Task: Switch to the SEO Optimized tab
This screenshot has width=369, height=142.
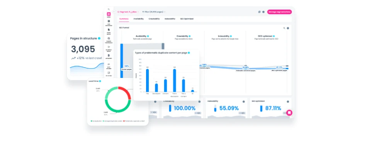Action: tap(187, 19)
